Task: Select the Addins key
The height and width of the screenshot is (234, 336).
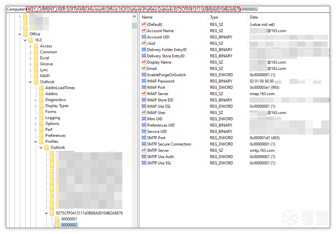Action: (x=51, y=94)
